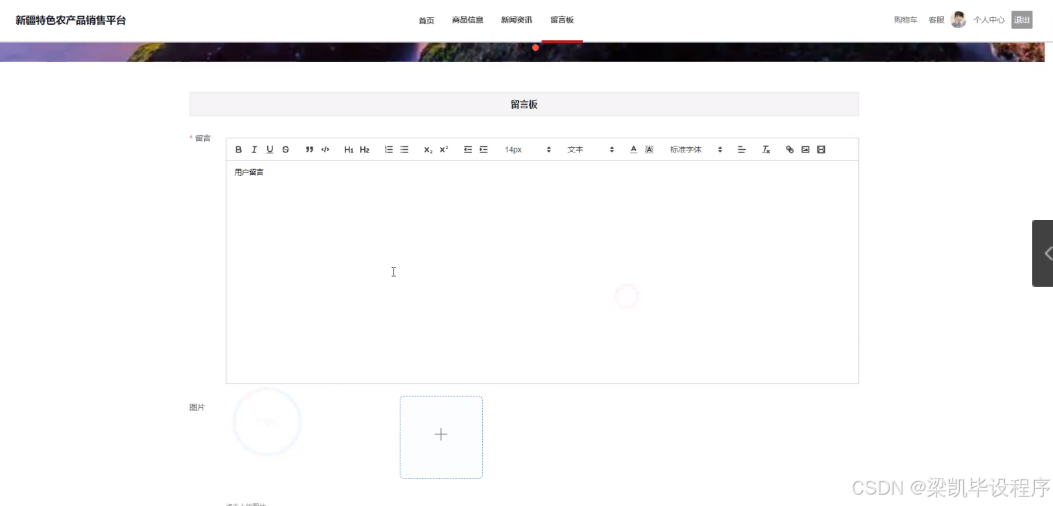Toggle italic formatting in the editor

pyautogui.click(x=254, y=150)
